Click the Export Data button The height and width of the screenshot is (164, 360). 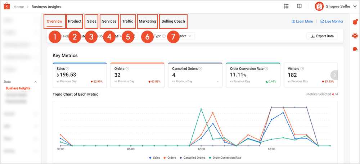(x=322, y=36)
